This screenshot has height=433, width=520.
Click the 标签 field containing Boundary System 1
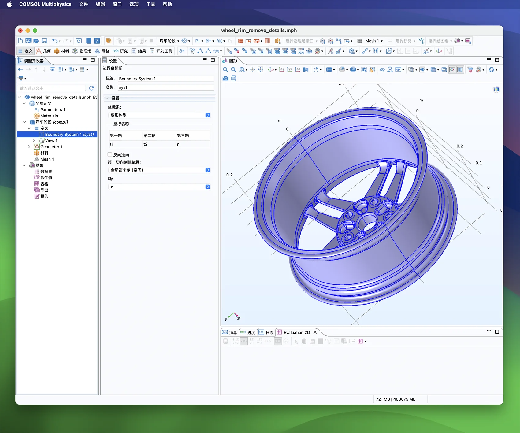pyautogui.click(x=166, y=79)
